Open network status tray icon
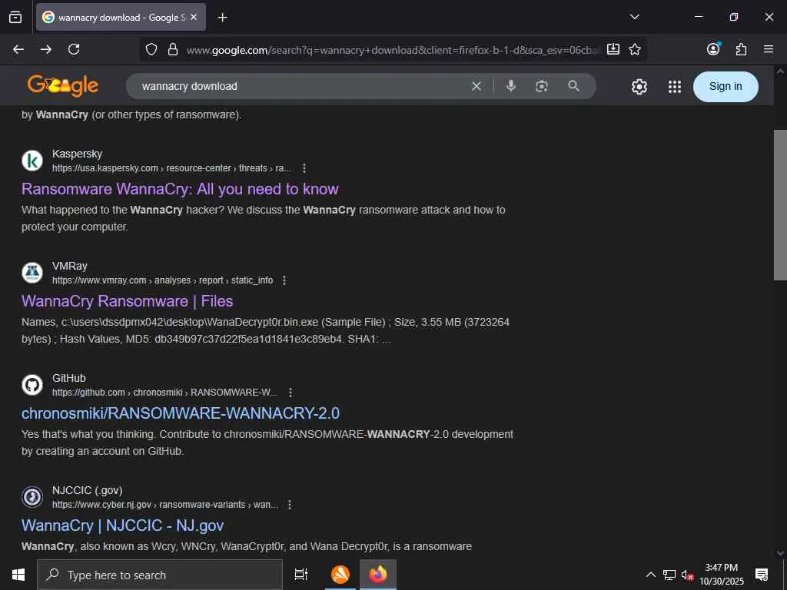Screen dimensions: 787x590 [669, 575]
